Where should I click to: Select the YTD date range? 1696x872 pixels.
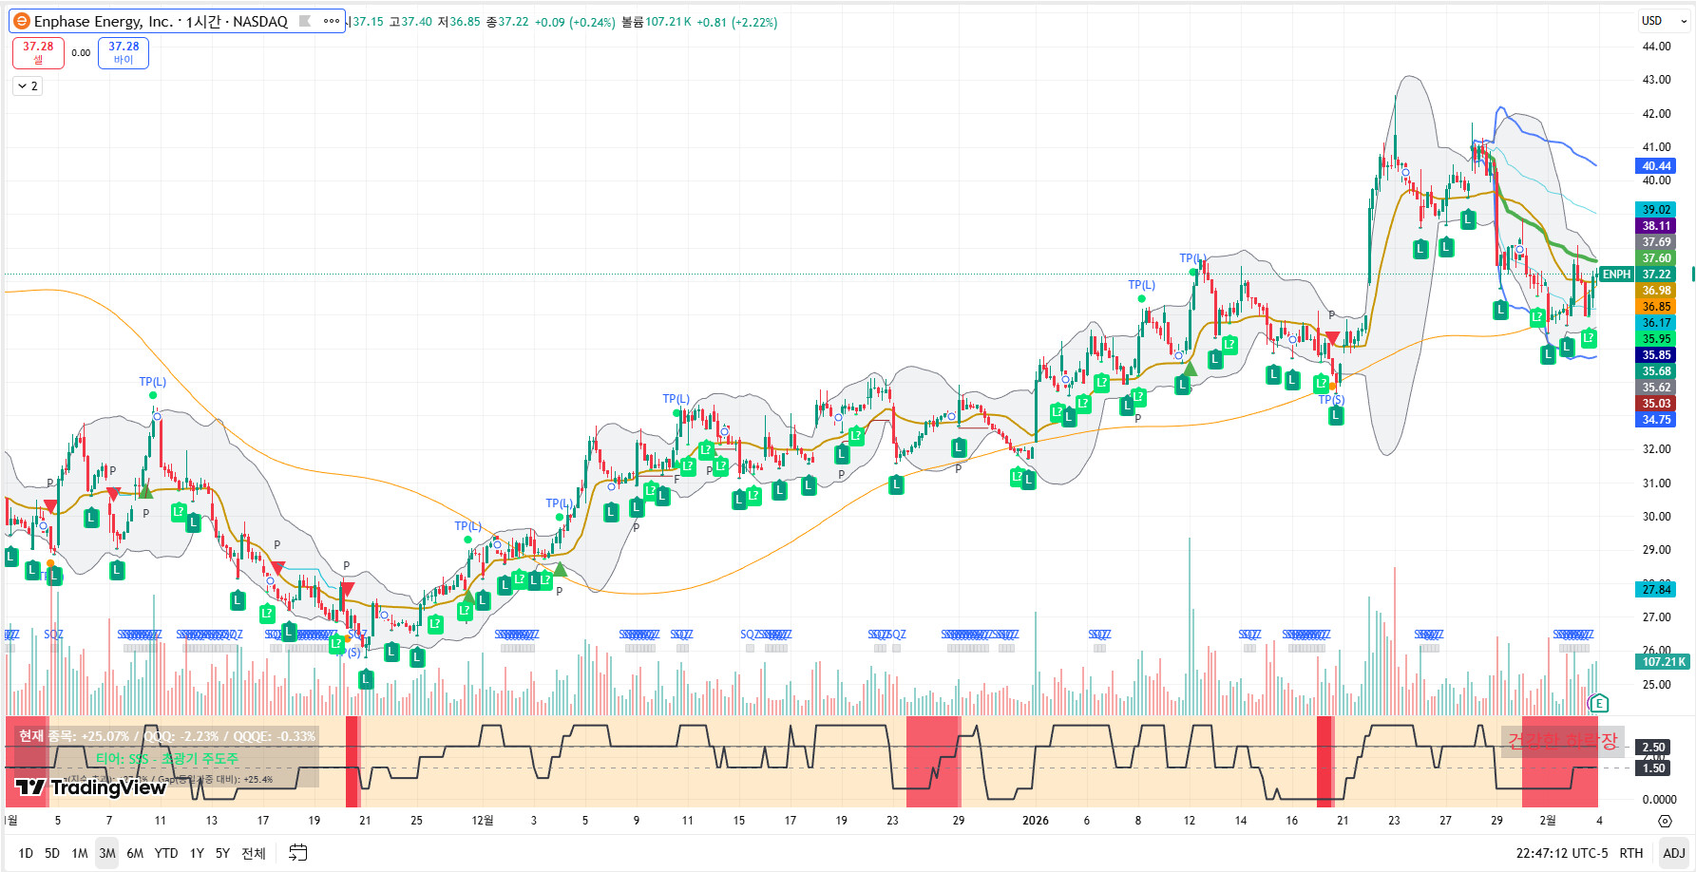point(166,853)
